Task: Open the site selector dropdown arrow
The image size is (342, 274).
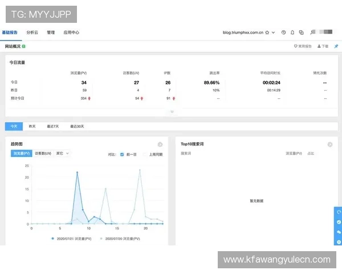Action: click(x=274, y=33)
